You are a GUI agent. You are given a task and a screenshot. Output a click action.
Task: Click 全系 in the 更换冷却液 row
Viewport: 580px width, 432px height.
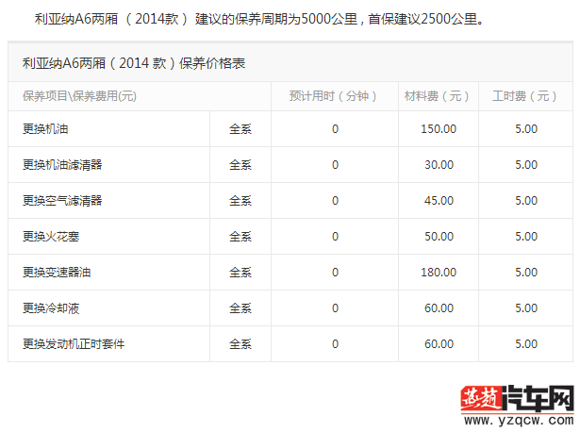coord(240,308)
